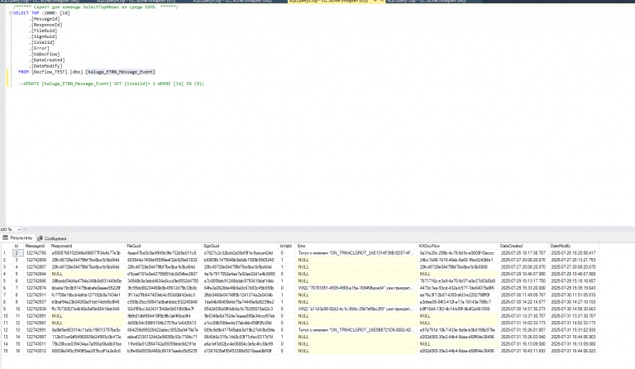Place cursor in the commented --UPDATE line
The image size is (635, 369).
(x=111, y=84)
